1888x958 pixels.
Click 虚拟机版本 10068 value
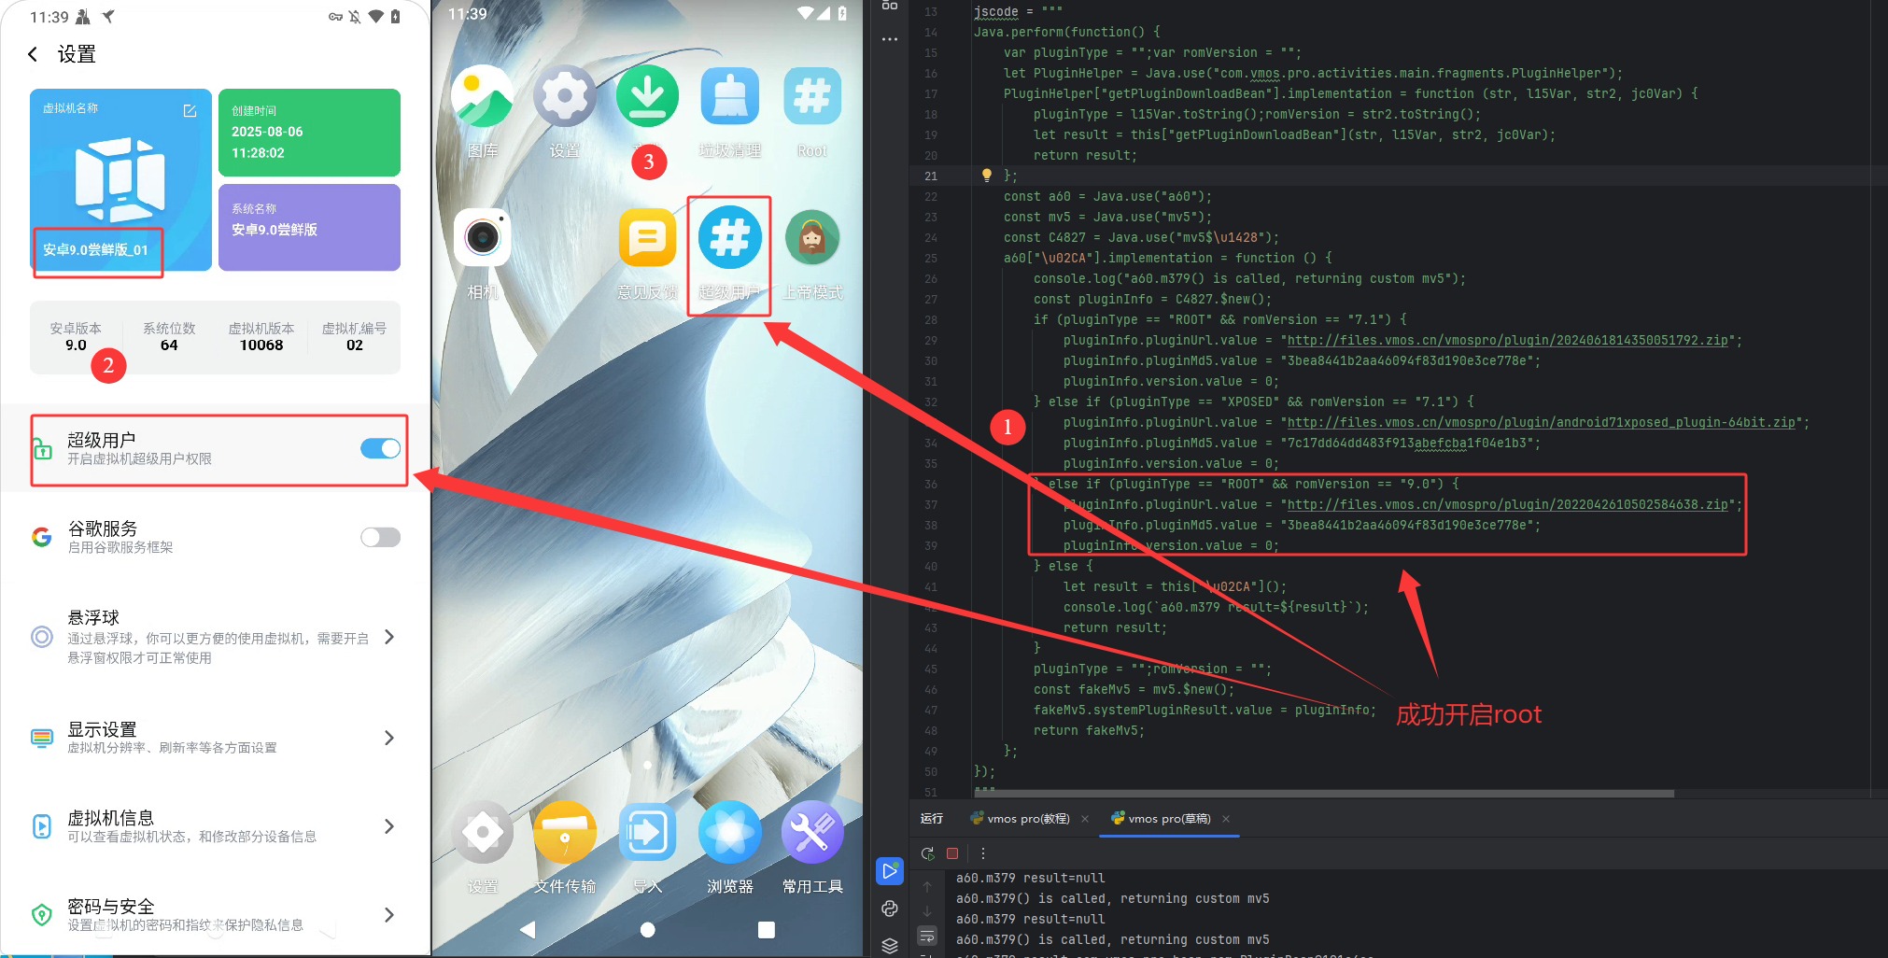[x=261, y=345]
